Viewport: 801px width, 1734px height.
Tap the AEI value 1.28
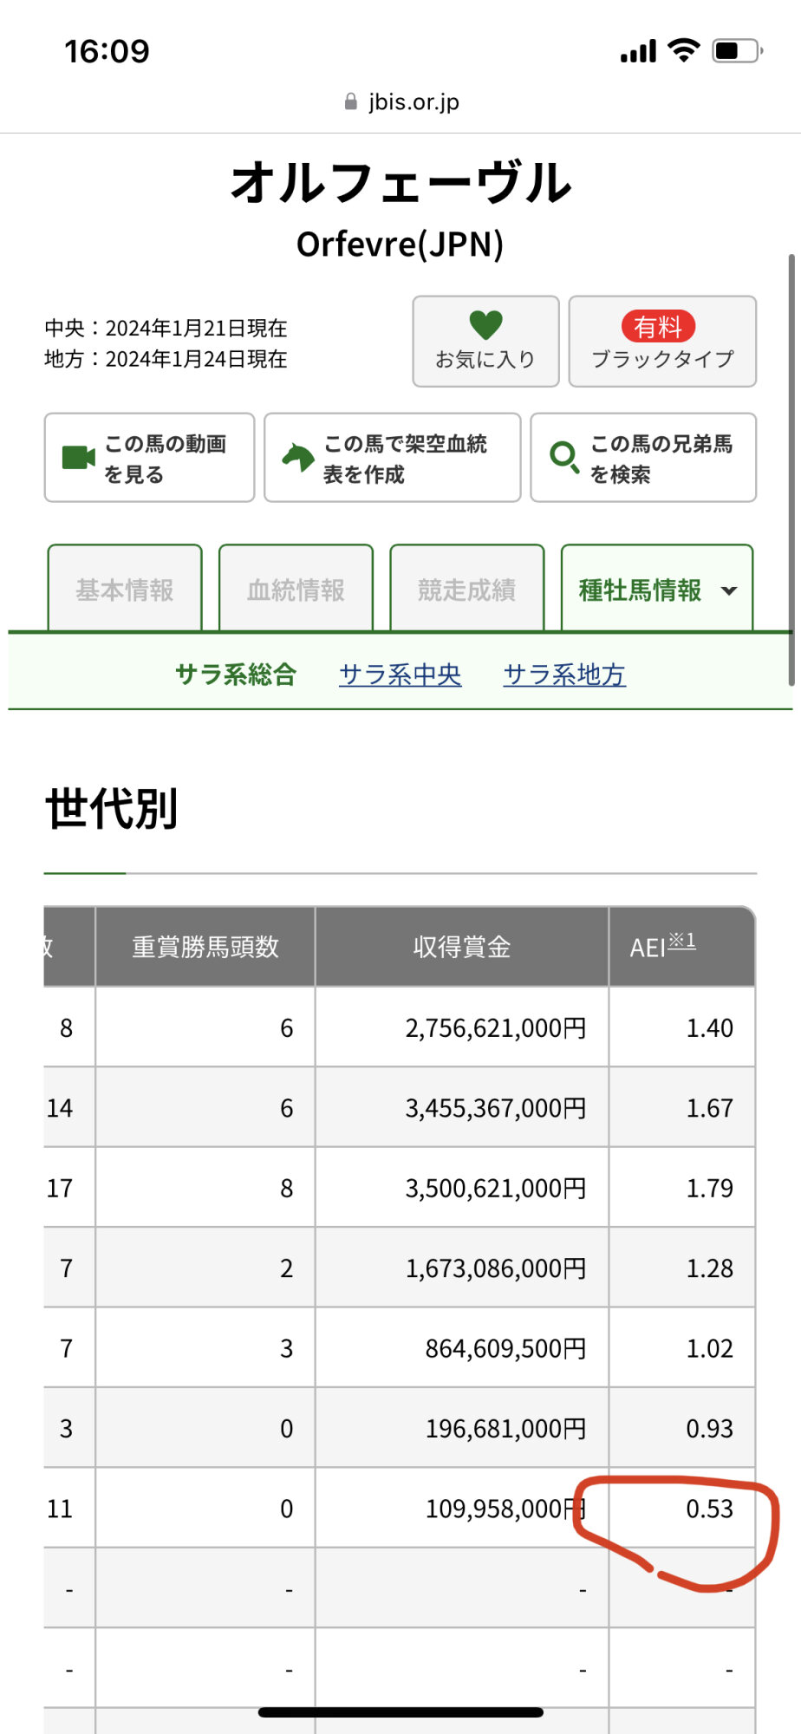709,1268
